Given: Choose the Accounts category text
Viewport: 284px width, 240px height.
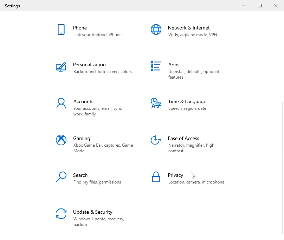Looking at the screenshot, I should coord(83,101).
